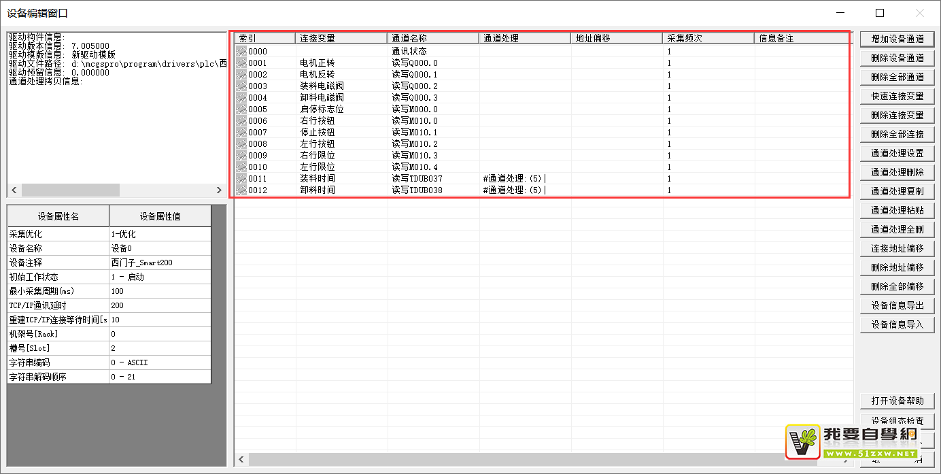Click the 最小采集周期 value field showing 100
941x474 pixels.
click(159, 291)
